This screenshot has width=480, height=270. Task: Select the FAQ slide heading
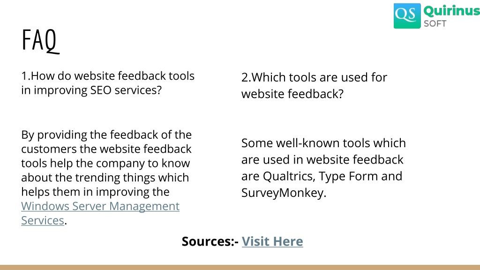pyautogui.click(x=40, y=40)
